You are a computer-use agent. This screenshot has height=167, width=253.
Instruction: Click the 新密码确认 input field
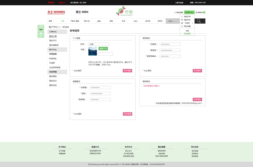170,56
